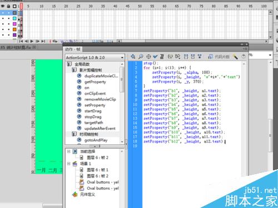
Task: Open the Code Snippets panel button
Action: click(219, 57)
